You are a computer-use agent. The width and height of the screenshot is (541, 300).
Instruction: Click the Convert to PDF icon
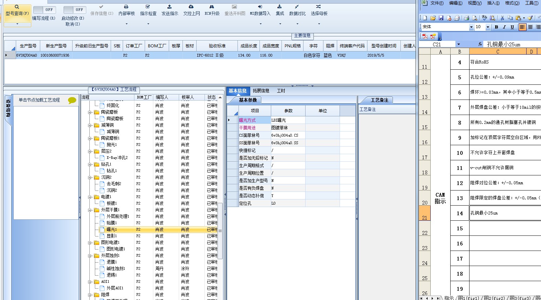point(425,36)
